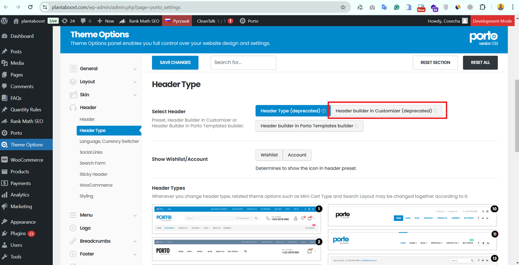The image size is (519, 265).
Task: Open WooCommerce in WordPress sidebar
Action: tap(26, 160)
